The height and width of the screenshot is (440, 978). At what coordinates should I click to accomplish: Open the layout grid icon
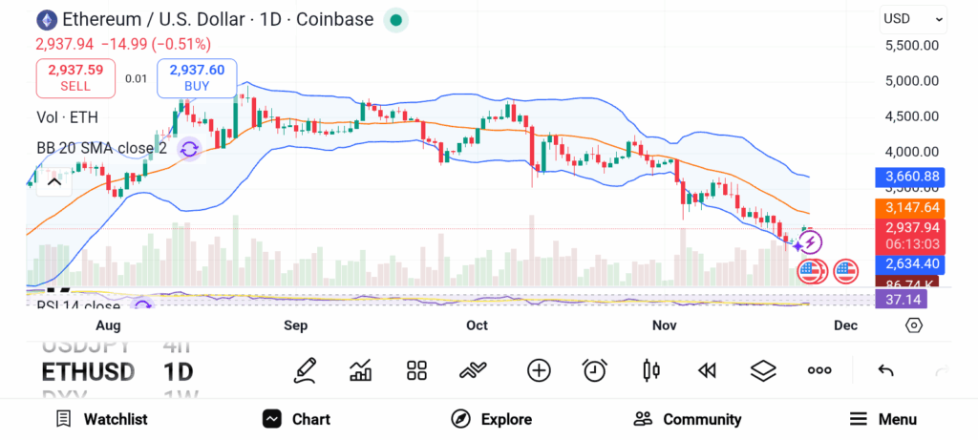click(x=416, y=370)
